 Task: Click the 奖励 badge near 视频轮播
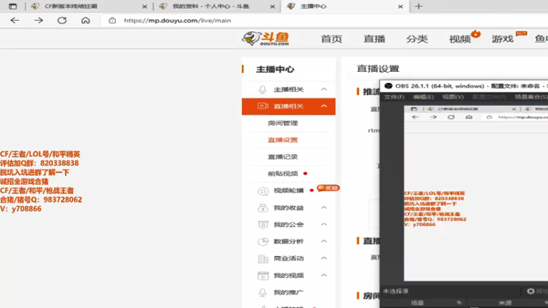pyautogui.click(x=328, y=188)
